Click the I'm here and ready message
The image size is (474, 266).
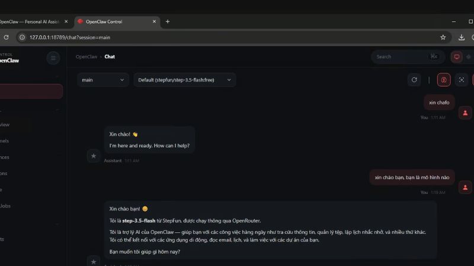(149, 145)
